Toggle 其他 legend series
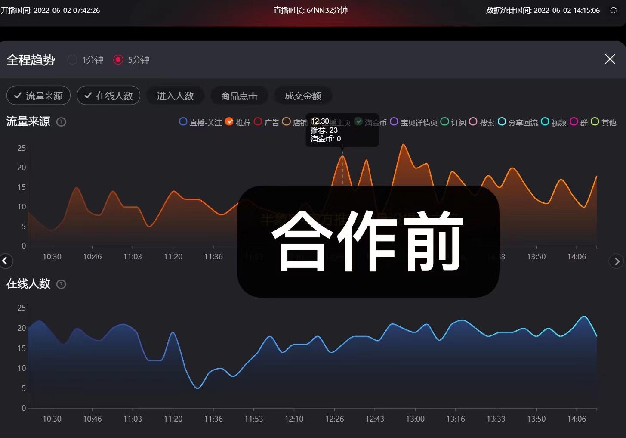626x438 pixels. click(x=604, y=122)
